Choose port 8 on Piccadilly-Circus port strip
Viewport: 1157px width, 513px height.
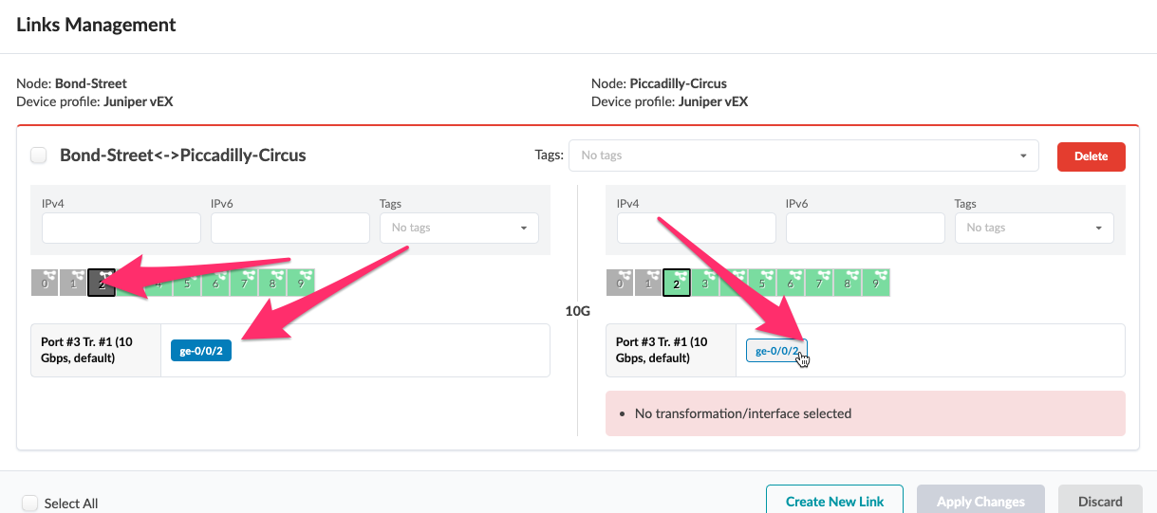point(848,283)
